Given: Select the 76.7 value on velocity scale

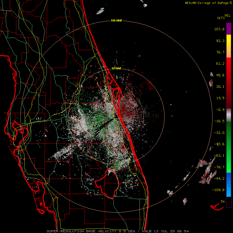Looking at the screenshot, I should click(x=220, y=52).
